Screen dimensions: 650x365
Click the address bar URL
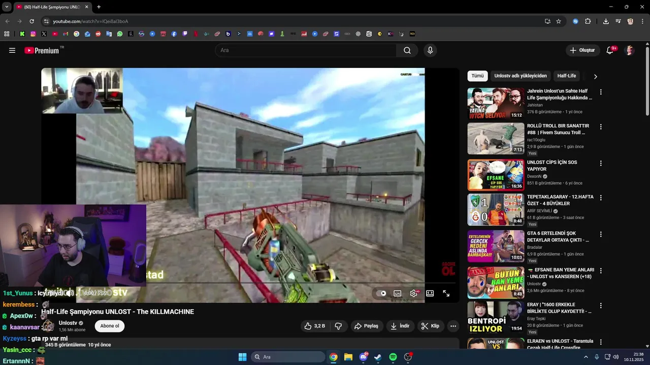click(90, 21)
